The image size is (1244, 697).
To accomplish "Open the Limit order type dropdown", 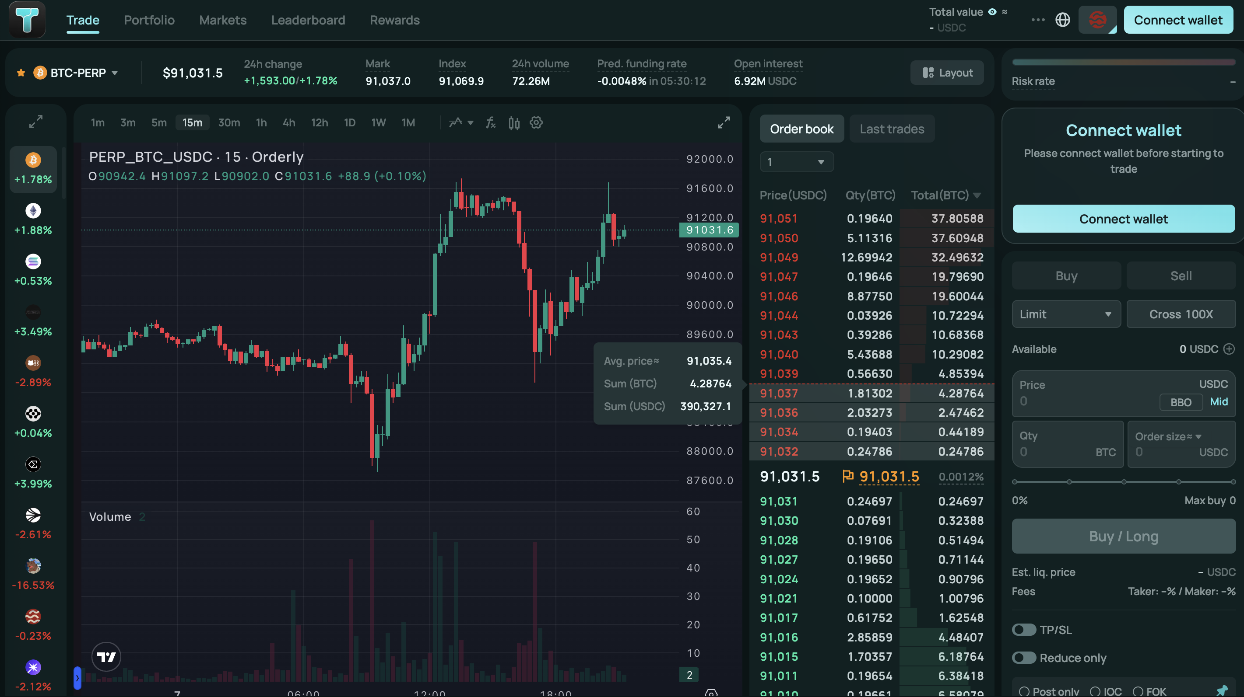I will coord(1066,314).
